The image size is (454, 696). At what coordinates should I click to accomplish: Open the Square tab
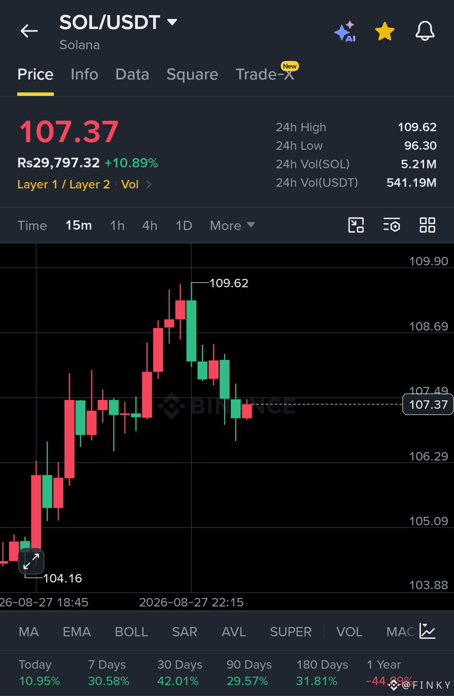pyautogui.click(x=192, y=74)
